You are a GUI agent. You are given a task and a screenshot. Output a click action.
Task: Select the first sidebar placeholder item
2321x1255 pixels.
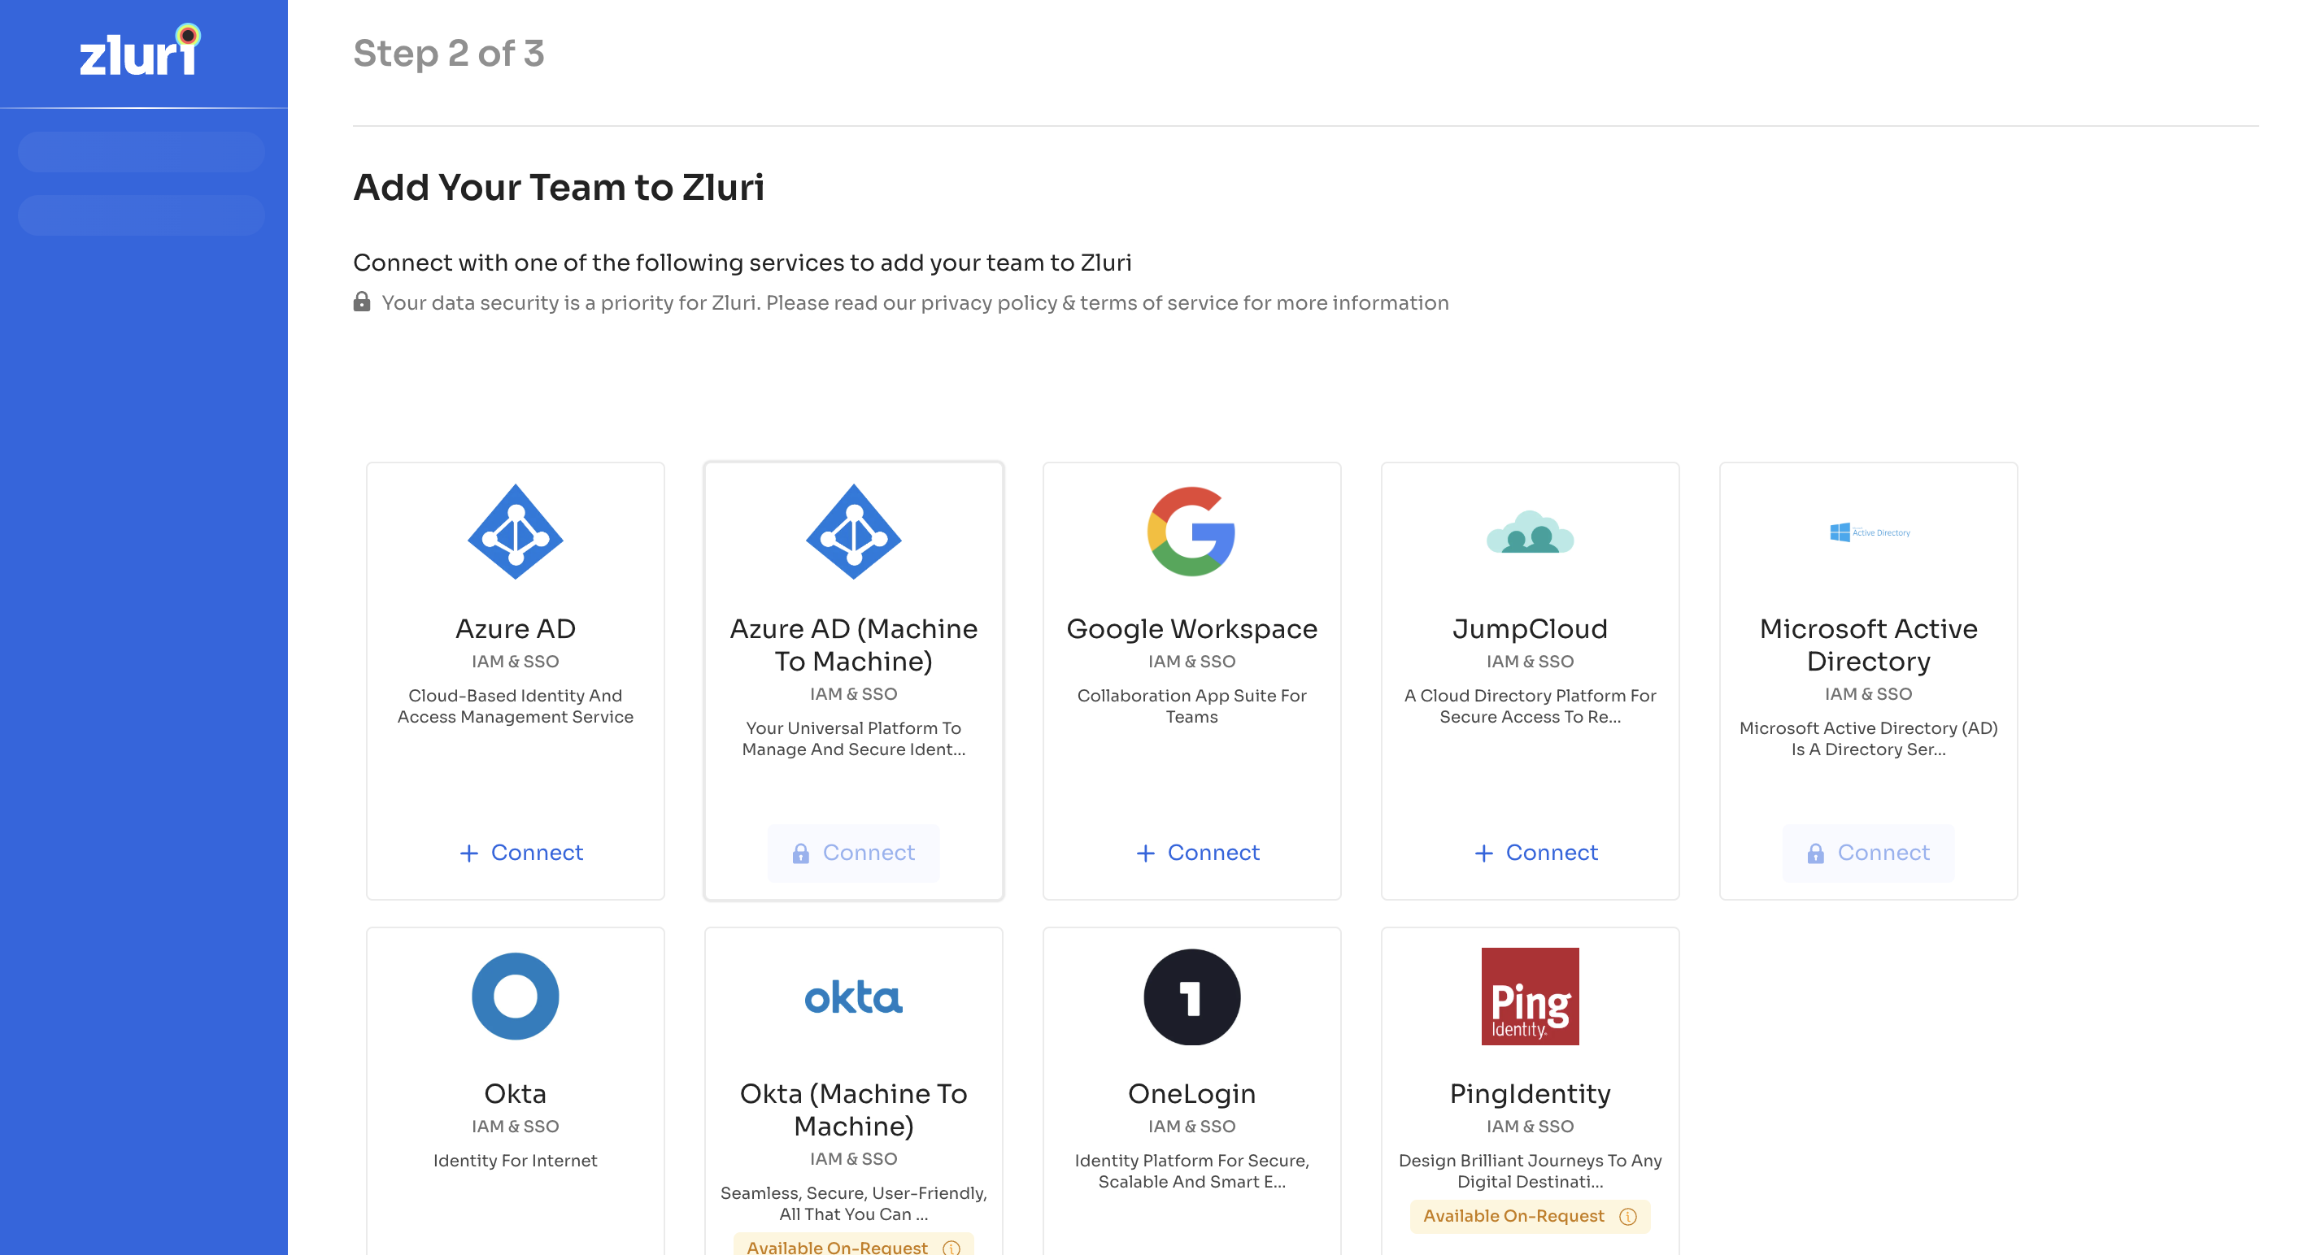click(142, 151)
